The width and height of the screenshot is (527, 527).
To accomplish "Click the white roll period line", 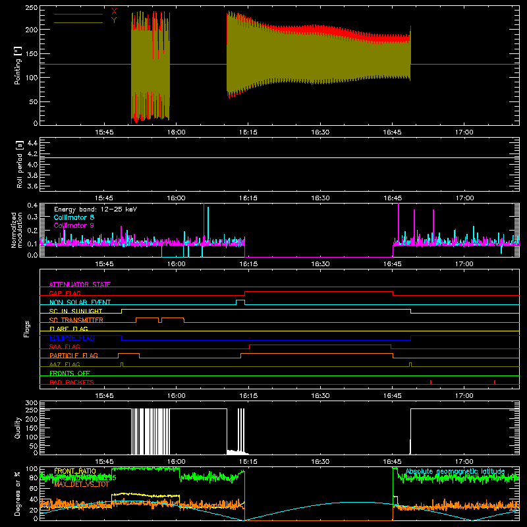I will 279,157.
